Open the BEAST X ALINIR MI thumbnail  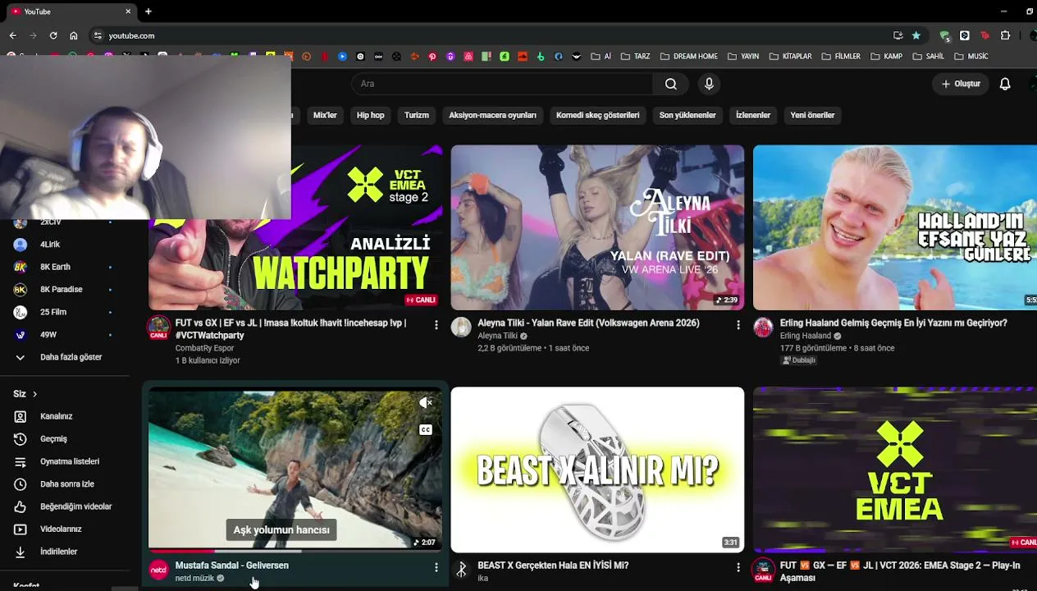(x=597, y=470)
